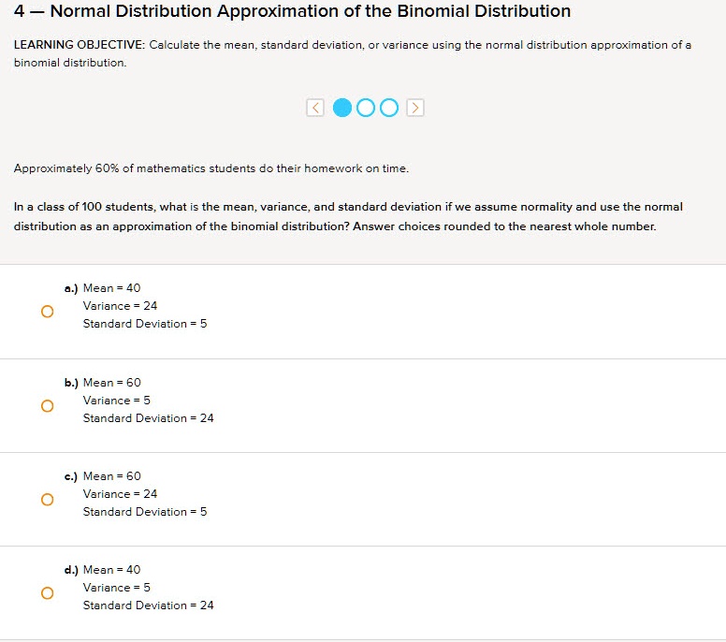Click 'Mean = 40' text in option a
Viewport: 726px width, 642px height.
pyautogui.click(x=111, y=288)
